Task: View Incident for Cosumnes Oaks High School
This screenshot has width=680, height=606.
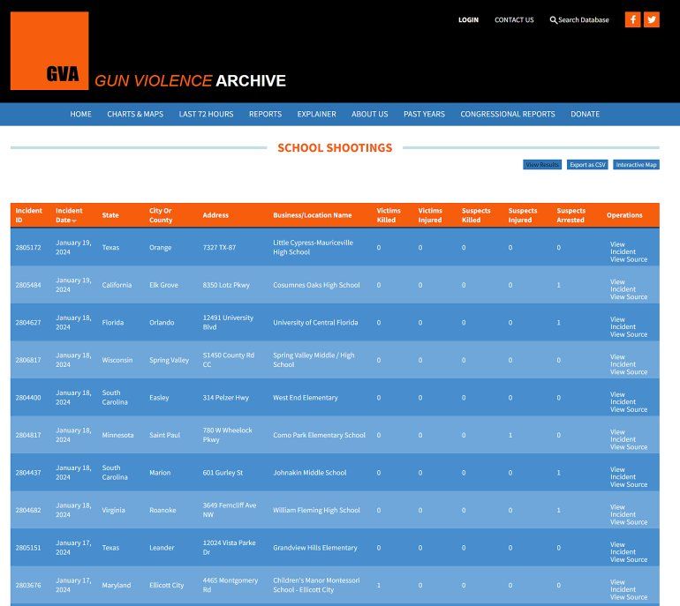Action: coord(623,286)
